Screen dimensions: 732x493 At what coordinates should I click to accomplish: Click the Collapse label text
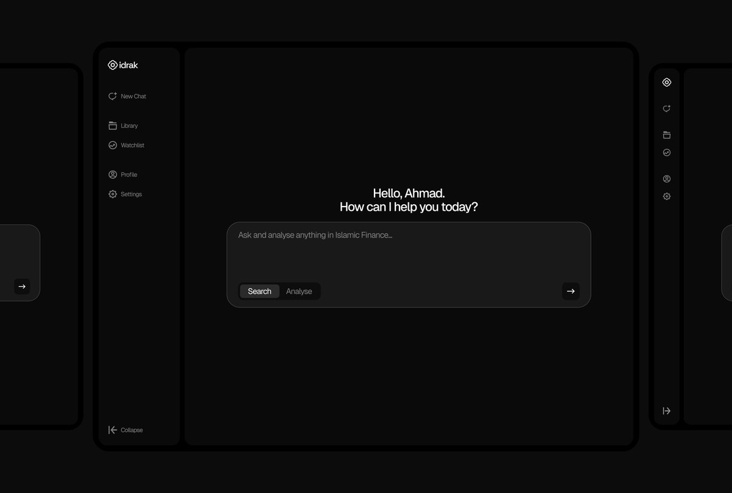(132, 430)
